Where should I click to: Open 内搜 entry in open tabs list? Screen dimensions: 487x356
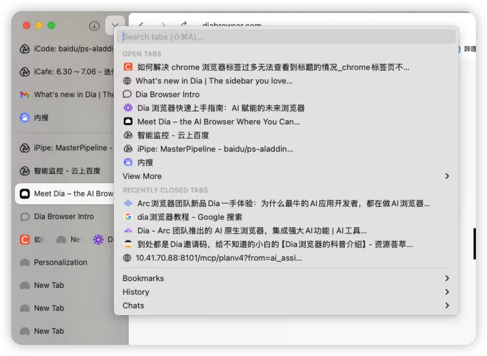pyautogui.click(x=286, y=162)
